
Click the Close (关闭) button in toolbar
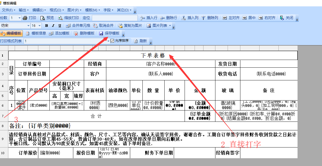pos(287,18)
